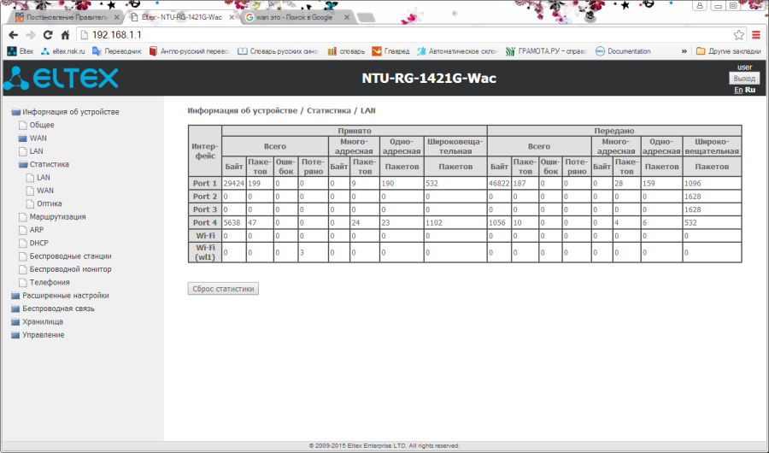
Task: Open Беспроводные станции page
Action: (x=65, y=256)
